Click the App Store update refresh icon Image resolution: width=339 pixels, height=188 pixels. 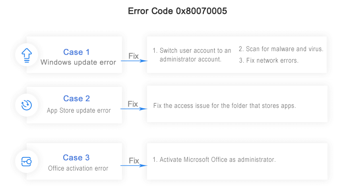coord(26,105)
